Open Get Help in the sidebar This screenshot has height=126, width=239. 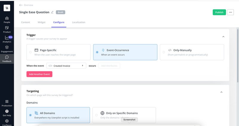click(7, 113)
